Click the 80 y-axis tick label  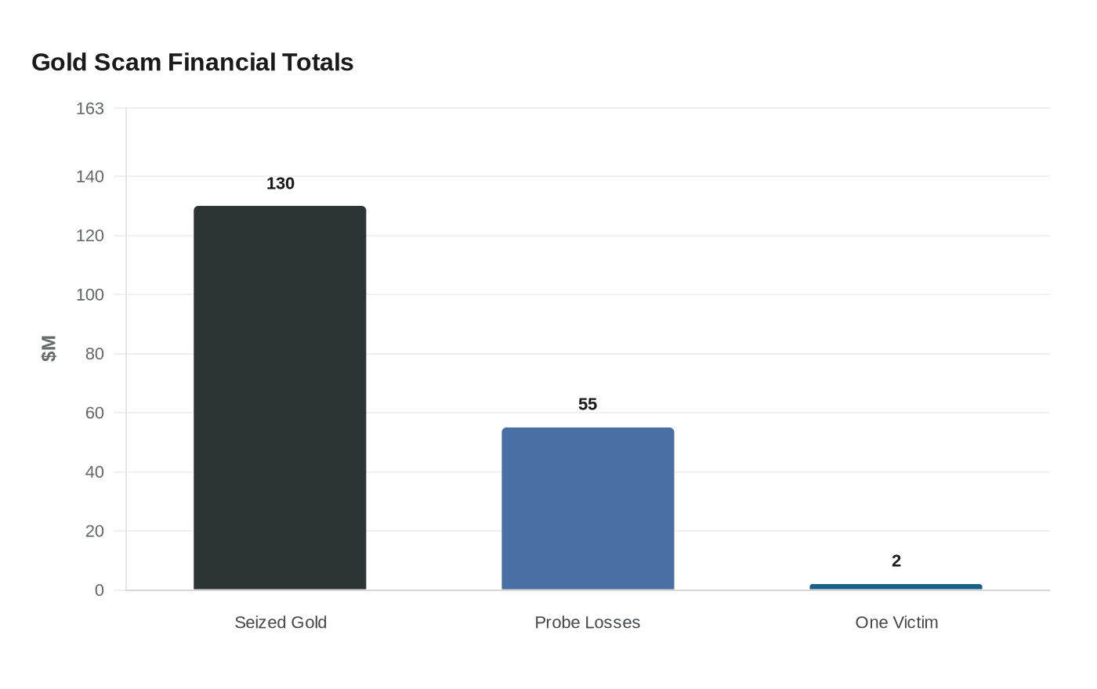(94, 354)
